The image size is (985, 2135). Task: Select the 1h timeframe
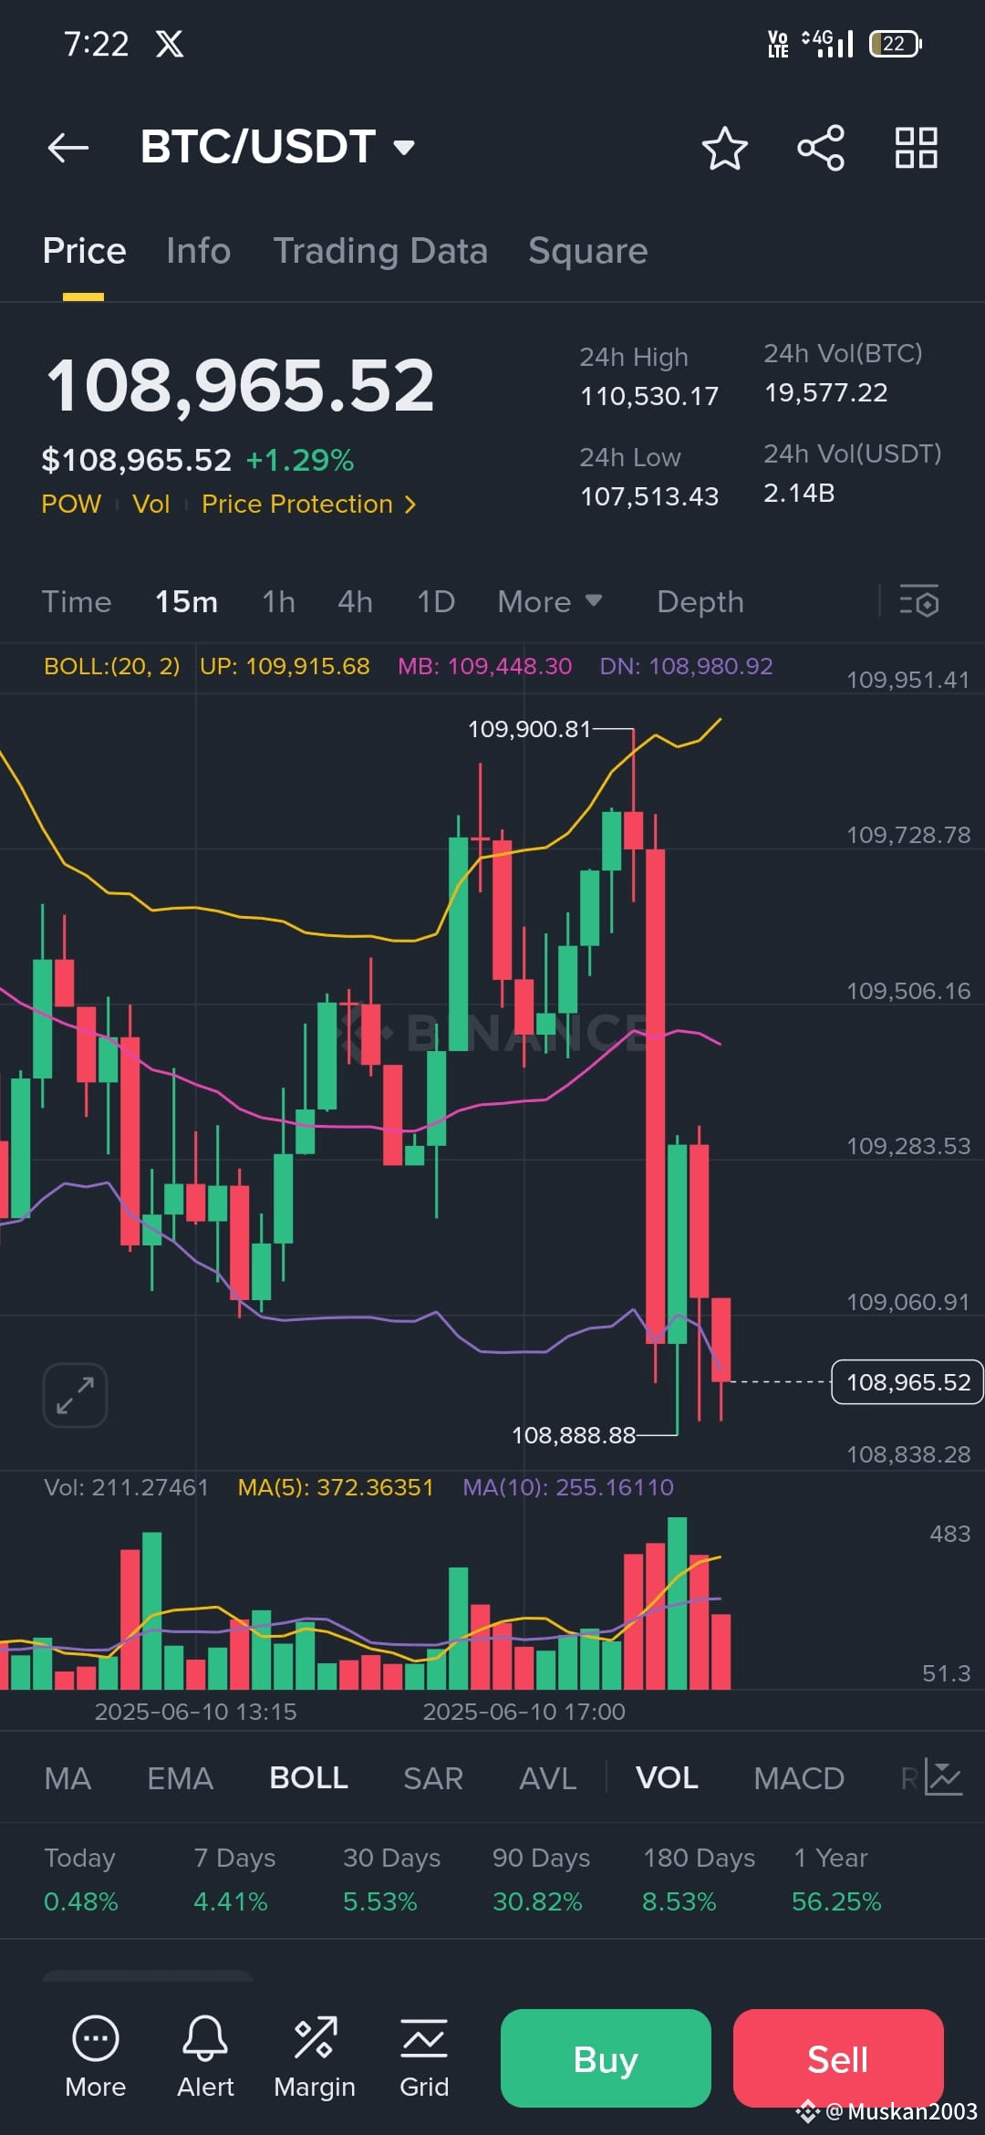click(x=278, y=601)
